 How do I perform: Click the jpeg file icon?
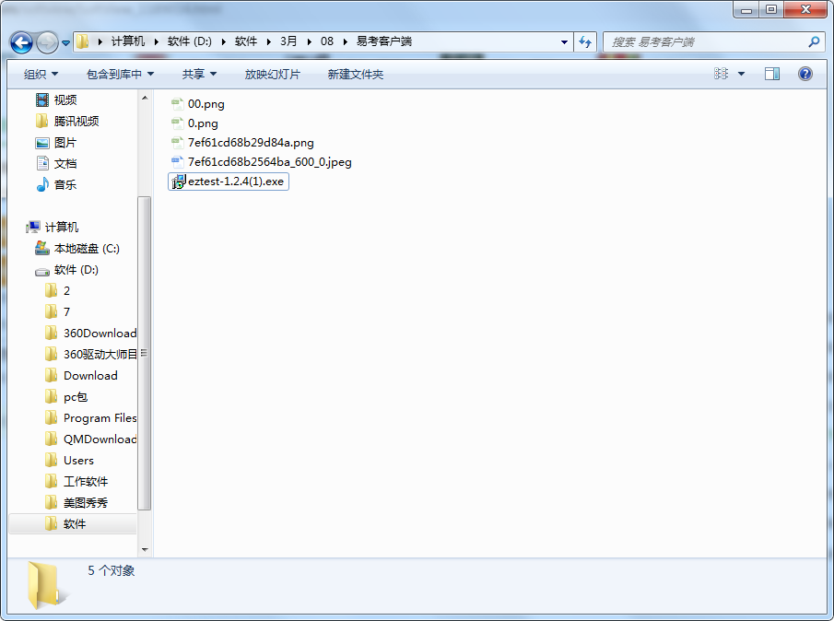point(178,162)
